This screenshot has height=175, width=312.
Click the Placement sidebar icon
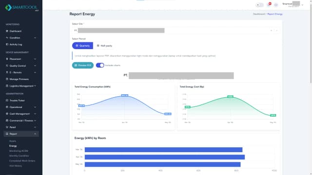(7, 59)
